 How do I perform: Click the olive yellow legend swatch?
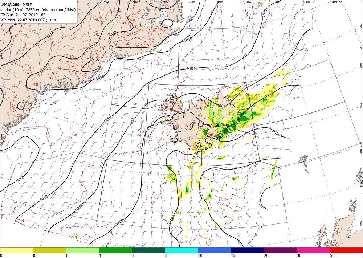49,250
